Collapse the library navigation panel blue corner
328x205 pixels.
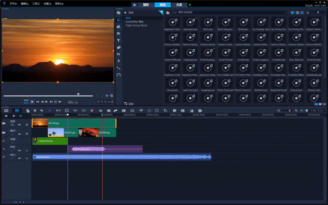tap(161, 13)
